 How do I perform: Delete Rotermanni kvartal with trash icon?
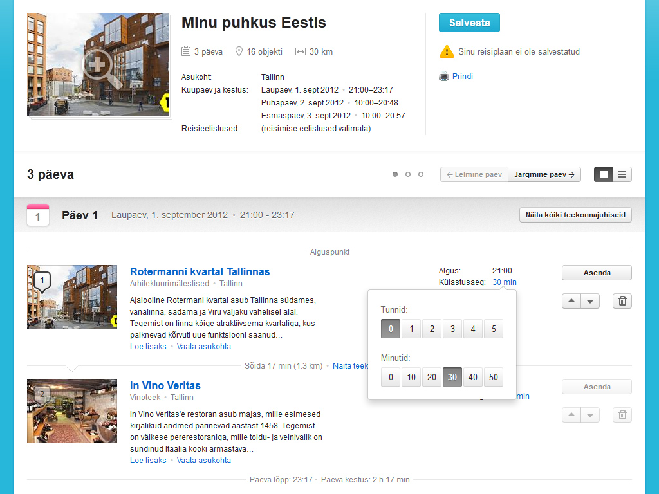[622, 301]
